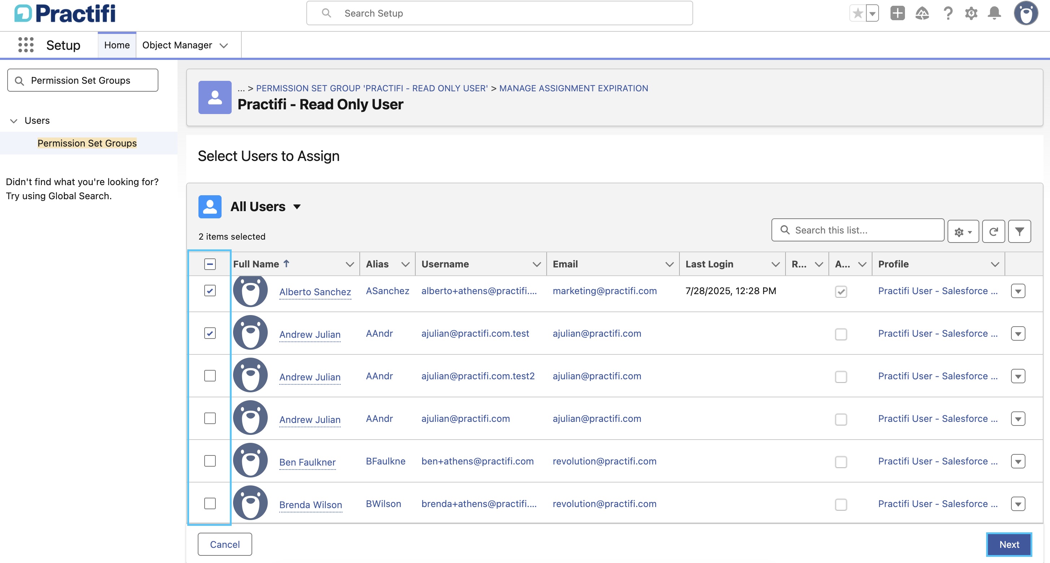Follow the Permission Set Group 'Practifi - Read Only User' breadcrumb
Screen dimensions: 1050x563
point(372,88)
